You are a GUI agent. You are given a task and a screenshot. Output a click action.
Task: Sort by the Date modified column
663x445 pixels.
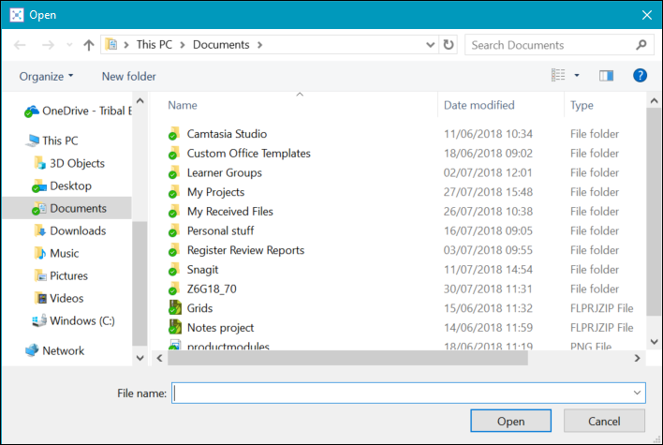pos(479,106)
